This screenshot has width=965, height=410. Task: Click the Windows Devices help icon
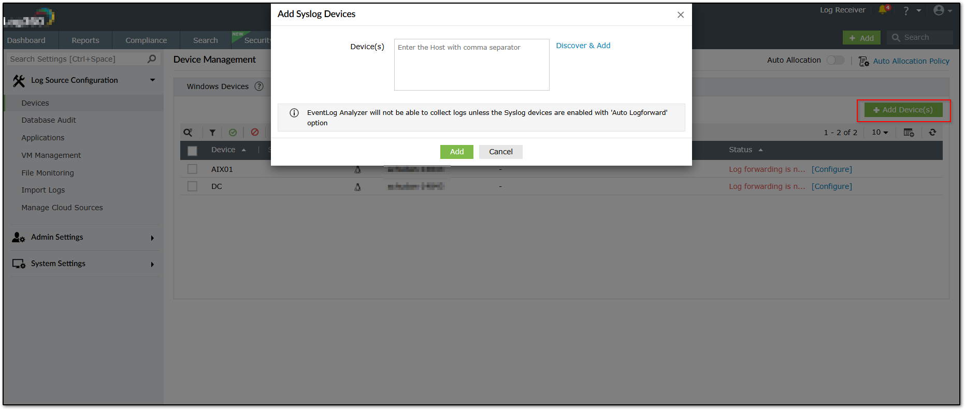point(259,86)
